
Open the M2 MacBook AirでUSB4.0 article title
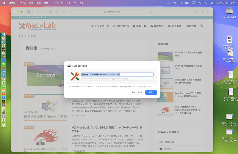pos(107,129)
